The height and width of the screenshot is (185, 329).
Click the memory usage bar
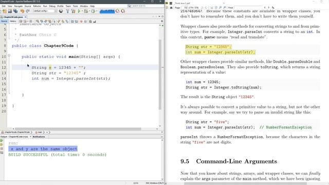pos(107,11)
